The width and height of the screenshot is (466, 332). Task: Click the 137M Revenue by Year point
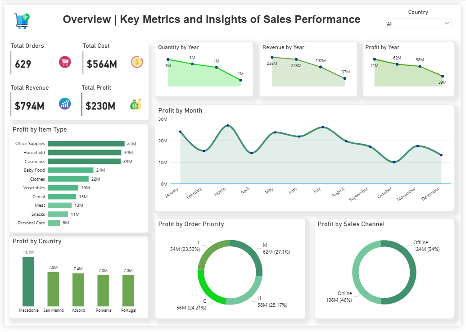pos(345,78)
